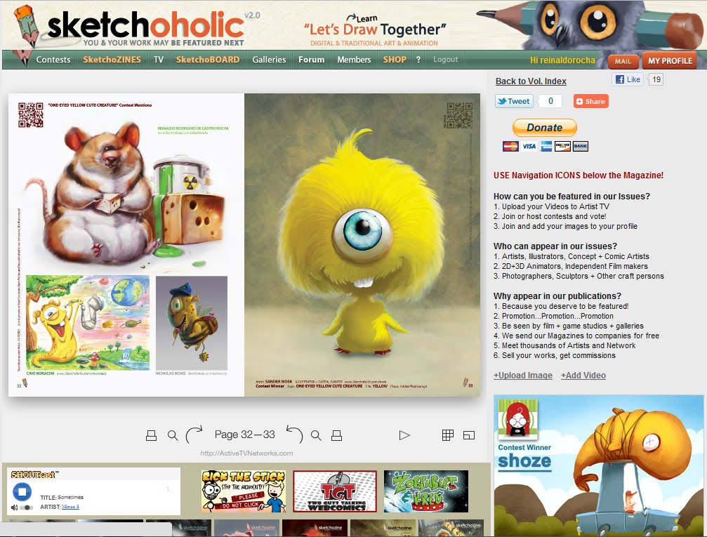The height and width of the screenshot is (537, 707).
Task: Open the MY PROFILE button
Action: [x=670, y=61]
